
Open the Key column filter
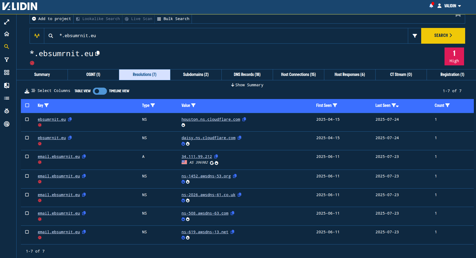46,105
